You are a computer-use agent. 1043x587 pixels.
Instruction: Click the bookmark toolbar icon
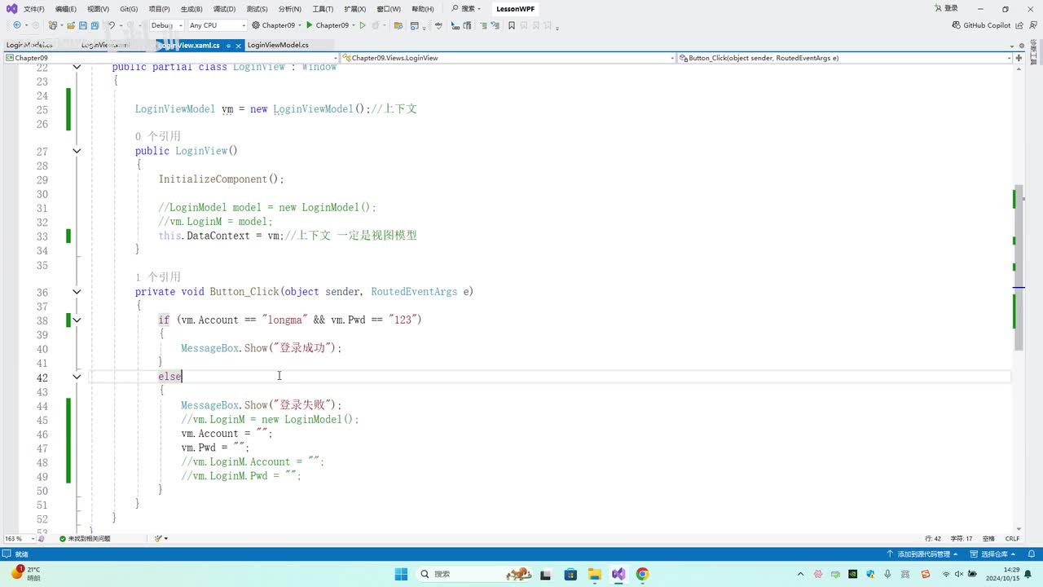tap(511, 25)
